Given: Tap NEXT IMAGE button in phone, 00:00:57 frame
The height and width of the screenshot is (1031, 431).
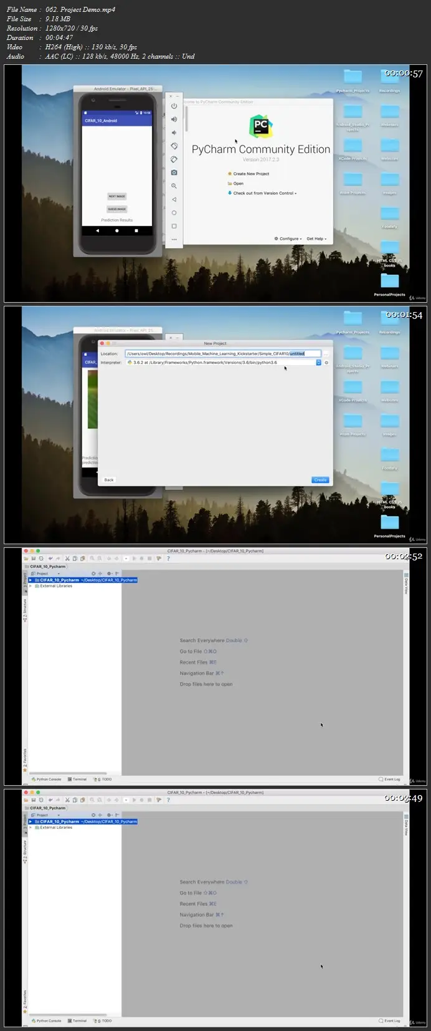Looking at the screenshot, I should point(117,196).
